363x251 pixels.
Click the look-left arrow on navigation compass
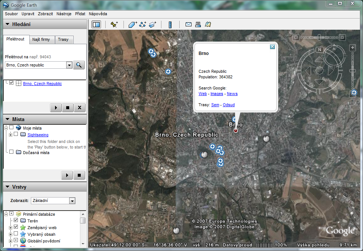[308, 71]
